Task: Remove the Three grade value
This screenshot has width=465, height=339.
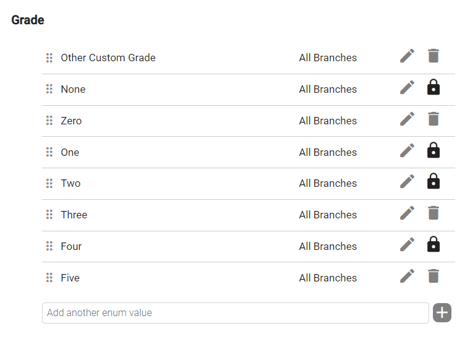Action: tap(434, 213)
